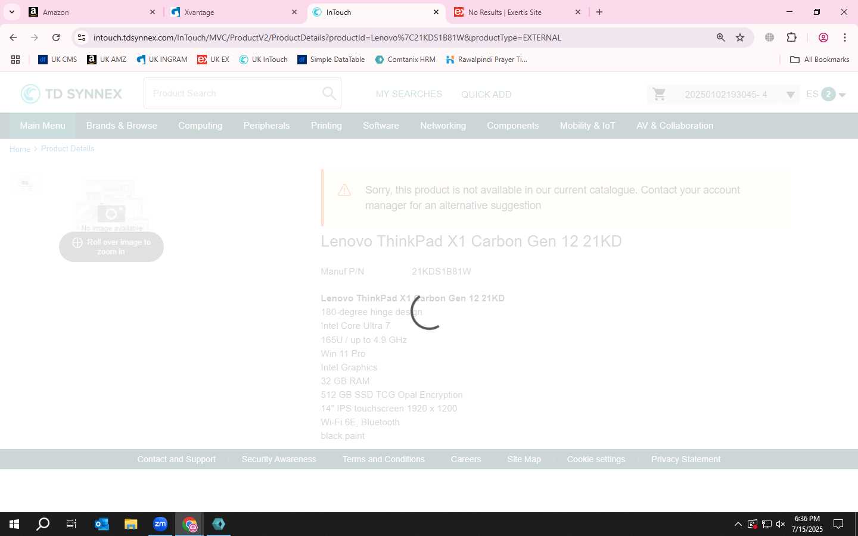The image size is (858, 536).
Task: Open the Software menu
Action: point(381,126)
